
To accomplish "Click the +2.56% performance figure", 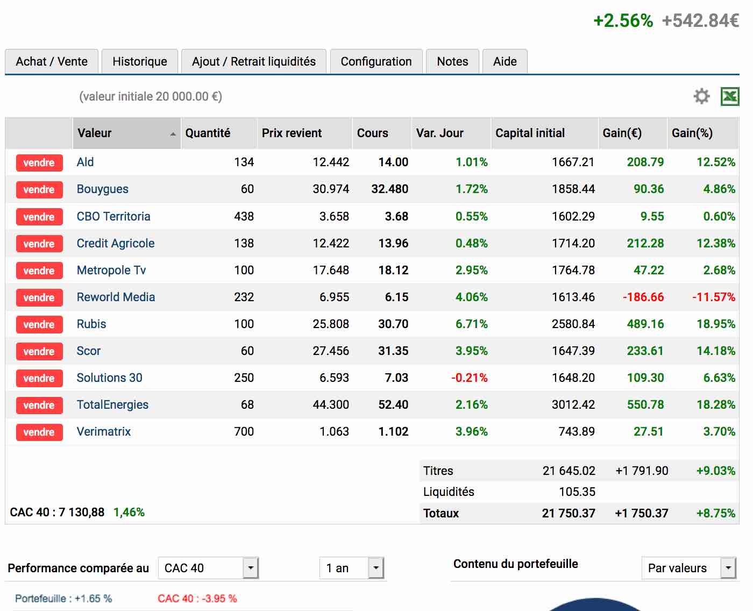I will click(x=623, y=20).
